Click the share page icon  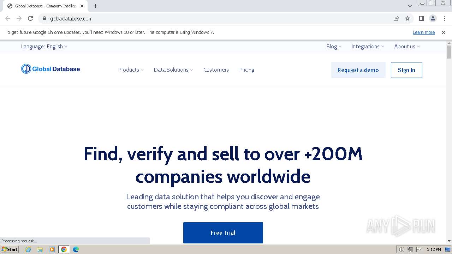[x=396, y=18]
